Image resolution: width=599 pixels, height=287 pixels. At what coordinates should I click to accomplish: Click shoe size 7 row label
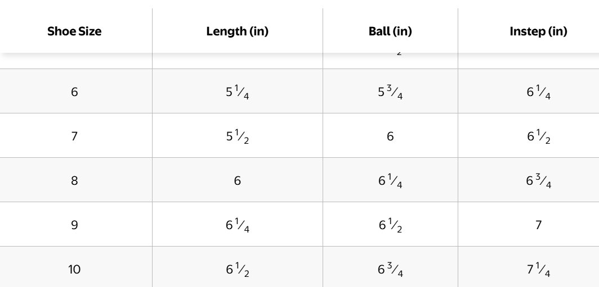coord(74,136)
